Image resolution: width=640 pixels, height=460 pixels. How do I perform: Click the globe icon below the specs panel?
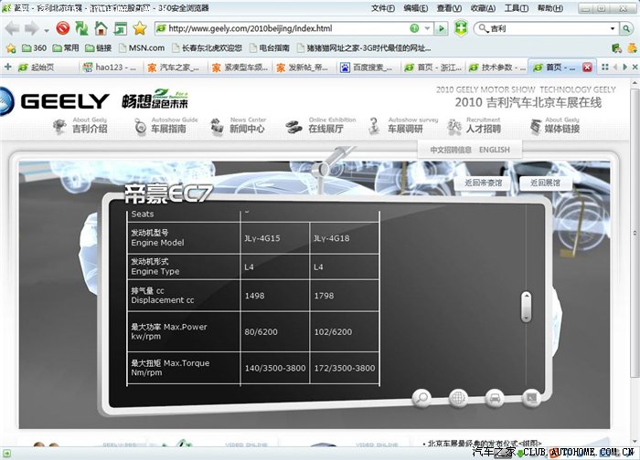click(458, 397)
